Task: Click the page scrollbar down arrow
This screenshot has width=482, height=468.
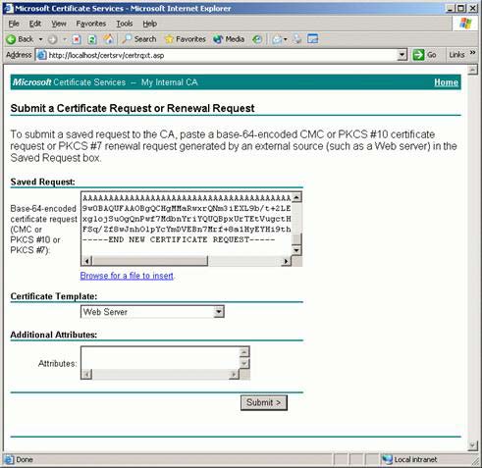Action: tap(472, 445)
